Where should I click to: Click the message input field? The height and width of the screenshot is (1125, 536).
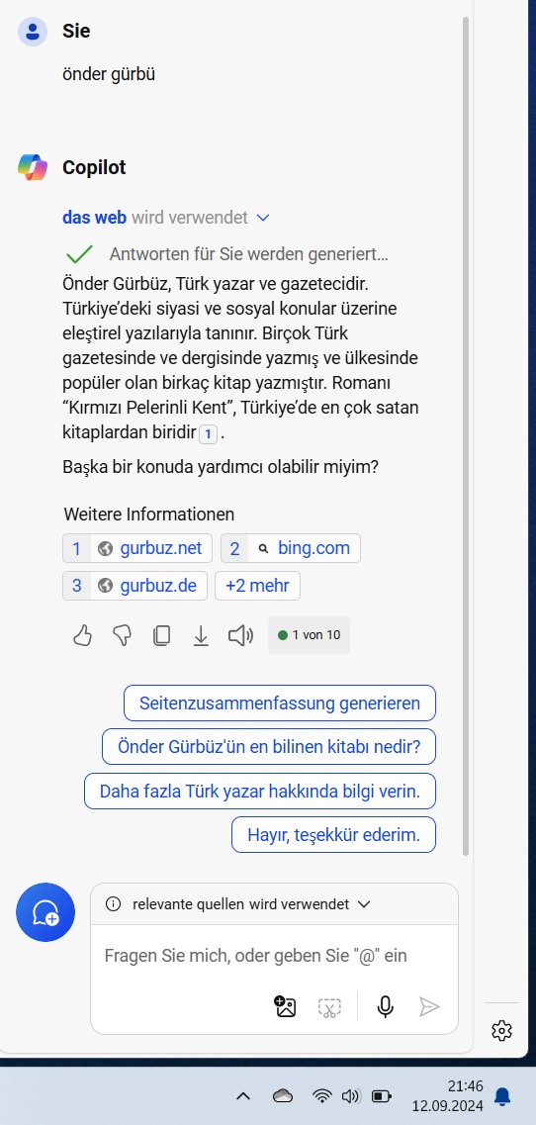pos(273,956)
